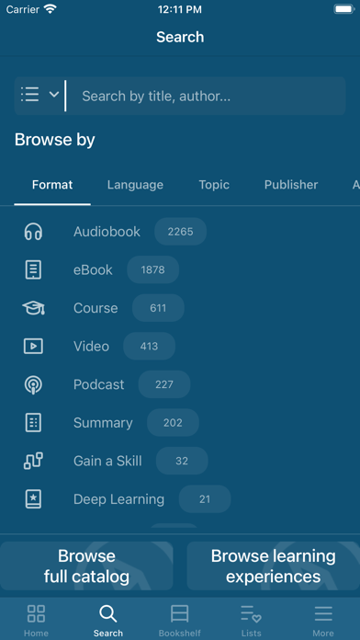Screen dimensions: 360x640
Task: Tap the Audiobook headphones icon
Action: click(x=33, y=232)
